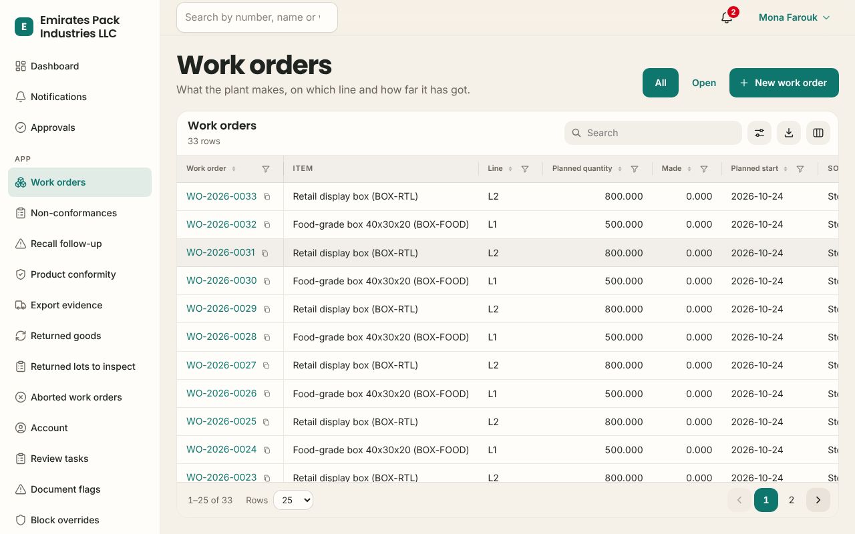
Task: Sort by the Planned start column
Action: pos(786,169)
